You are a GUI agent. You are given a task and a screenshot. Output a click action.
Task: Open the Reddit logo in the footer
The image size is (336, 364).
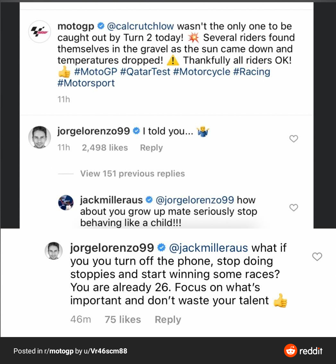303,351
